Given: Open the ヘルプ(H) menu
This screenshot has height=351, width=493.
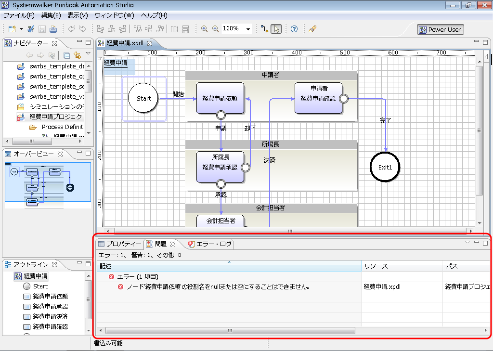Looking at the screenshot, I should pyautogui.click(x=154, y=15).
